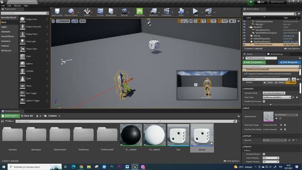Click the Edit Blueprint button
302x170 pixels.
(289, 62)
